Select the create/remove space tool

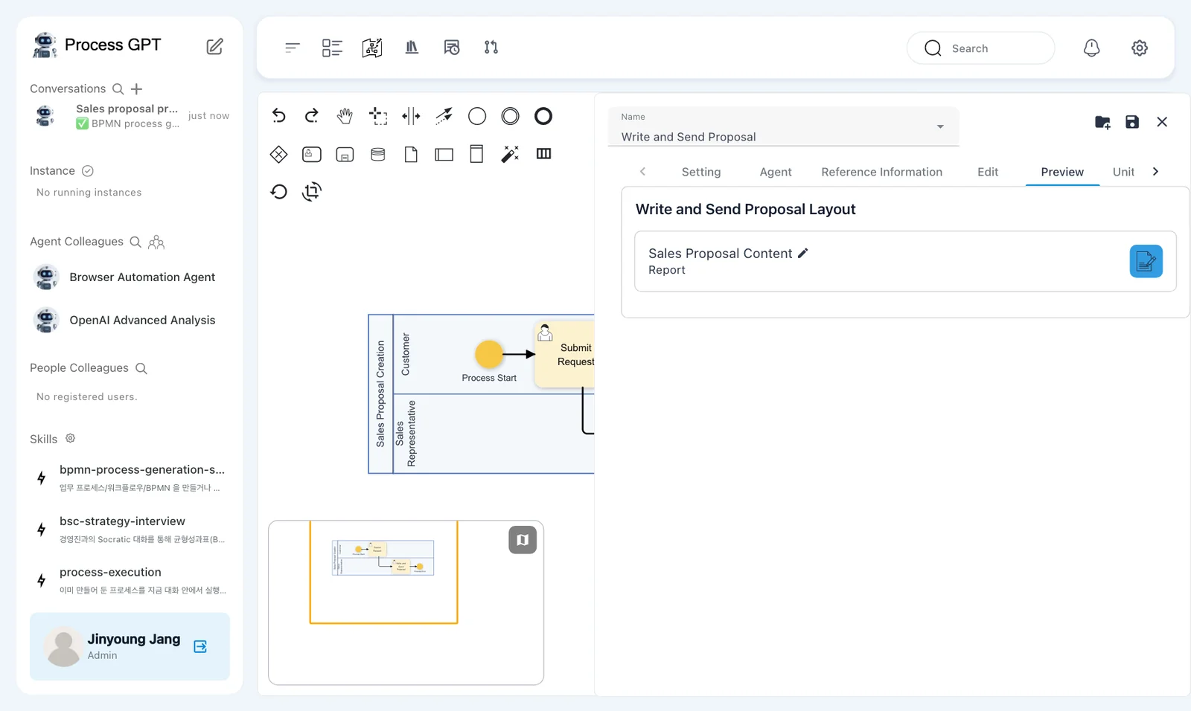pos(411,116)
